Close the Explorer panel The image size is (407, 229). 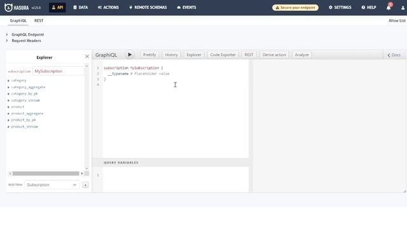[87, 57]
